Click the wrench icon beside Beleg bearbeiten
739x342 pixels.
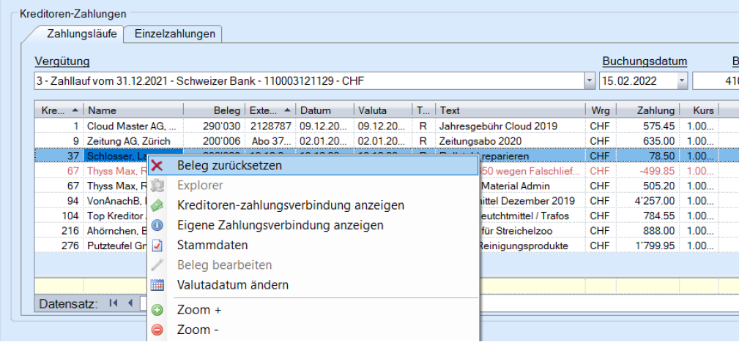pos(157,265)
